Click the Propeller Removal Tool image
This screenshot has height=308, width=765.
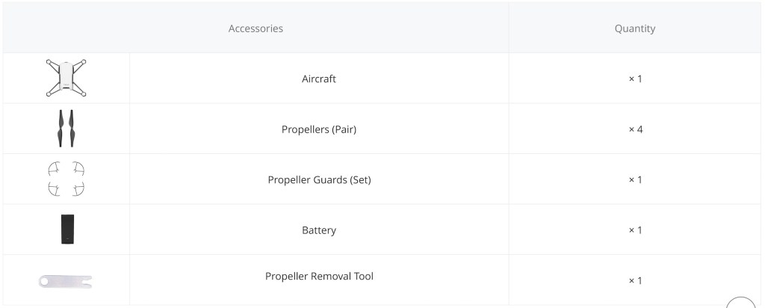pos(66,281)
